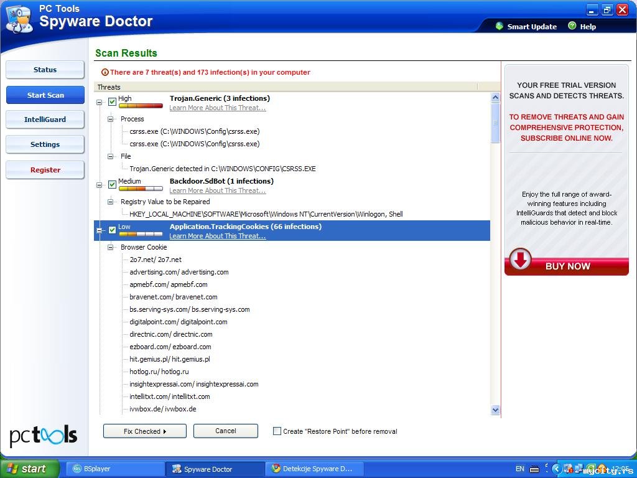Open the Fix Checked dropdown button
This screenshot has width=637, height=478.
145,431
